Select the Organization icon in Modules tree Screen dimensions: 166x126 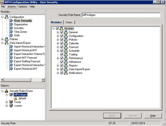pyautogui.click(x=11, y=24)
